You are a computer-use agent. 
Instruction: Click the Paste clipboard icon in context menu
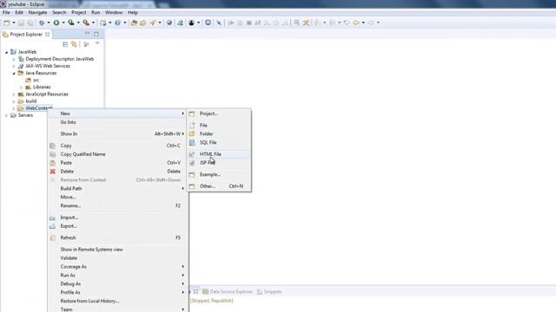coord(52,163)
